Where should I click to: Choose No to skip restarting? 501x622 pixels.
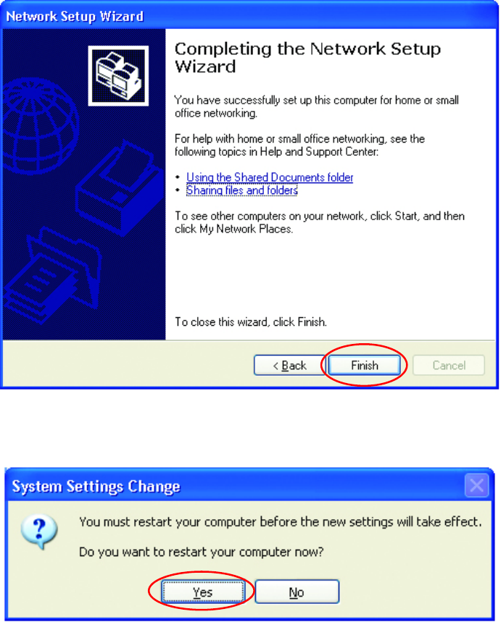297,592
